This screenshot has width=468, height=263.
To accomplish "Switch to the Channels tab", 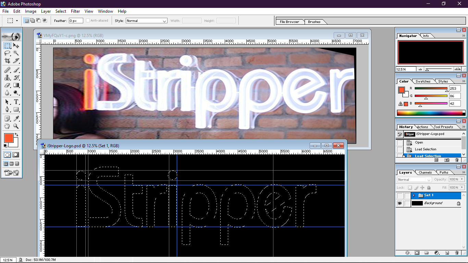I will [x=425, y=173].
